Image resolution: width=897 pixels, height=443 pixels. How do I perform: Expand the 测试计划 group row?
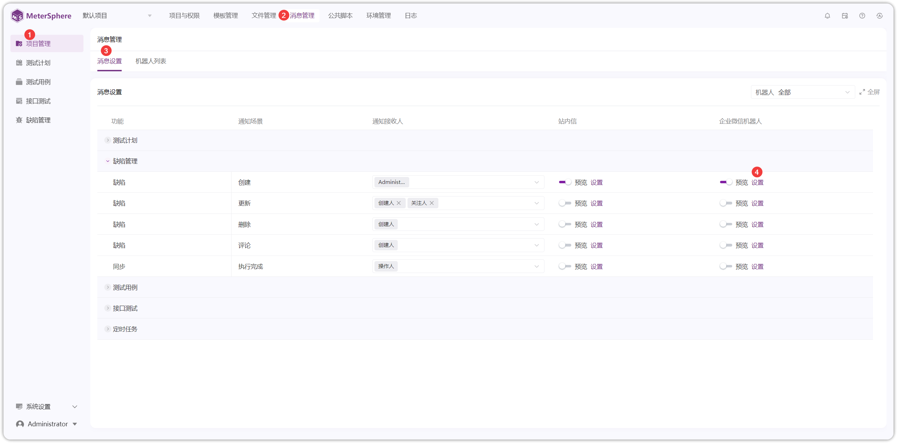tap(107, 140)
